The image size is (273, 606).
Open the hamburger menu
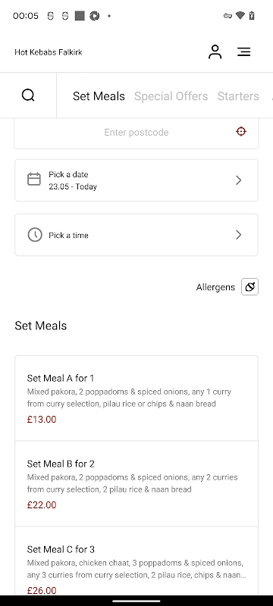click(244, 52)
